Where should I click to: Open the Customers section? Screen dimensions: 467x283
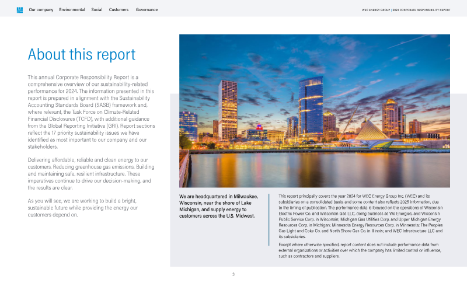119,10
